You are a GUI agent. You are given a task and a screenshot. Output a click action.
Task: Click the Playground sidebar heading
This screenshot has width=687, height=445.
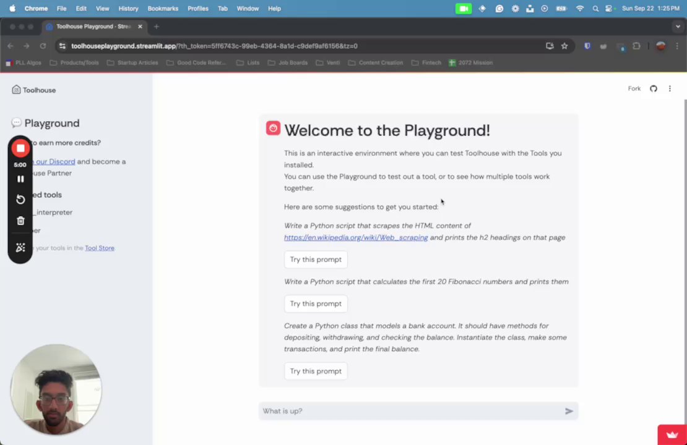(46, 123)
